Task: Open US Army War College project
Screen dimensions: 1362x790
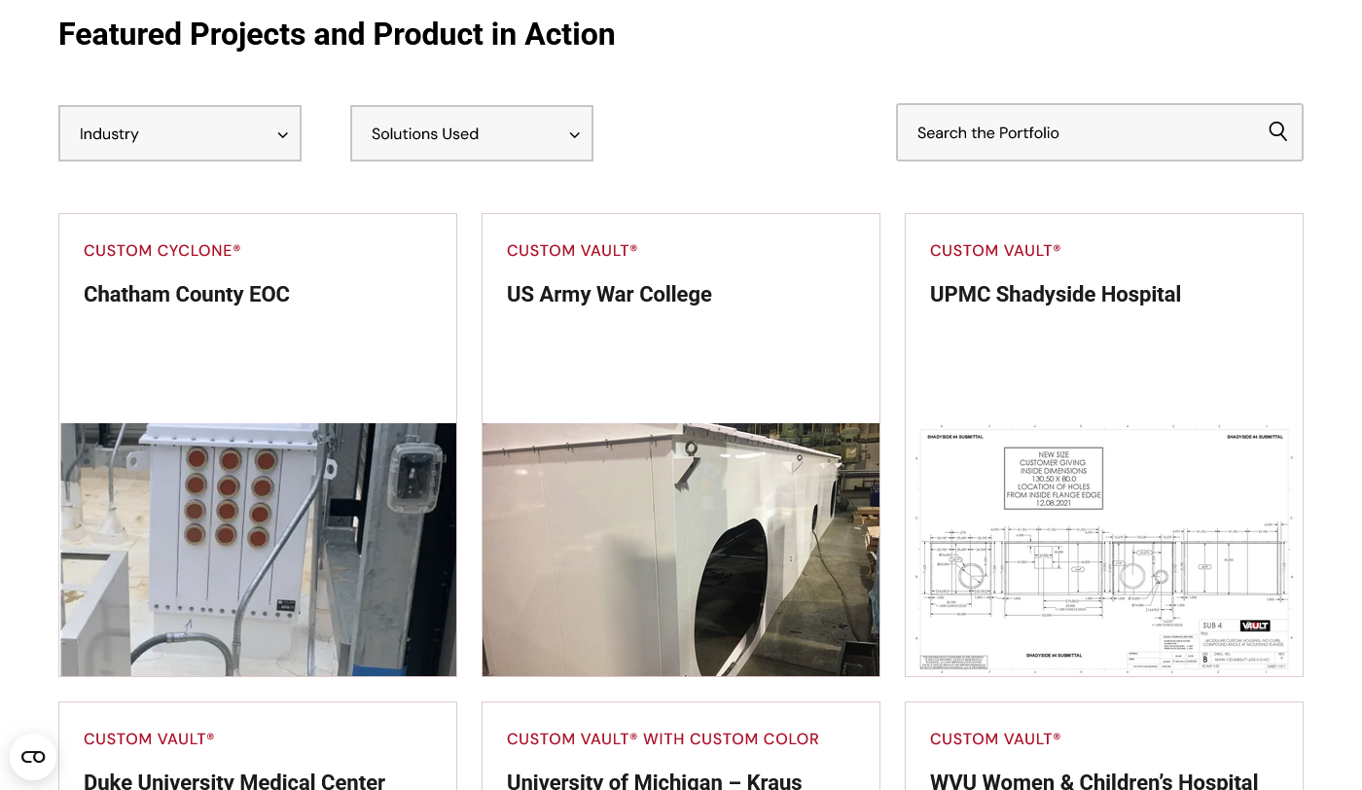Action: (x=609, y=295)
